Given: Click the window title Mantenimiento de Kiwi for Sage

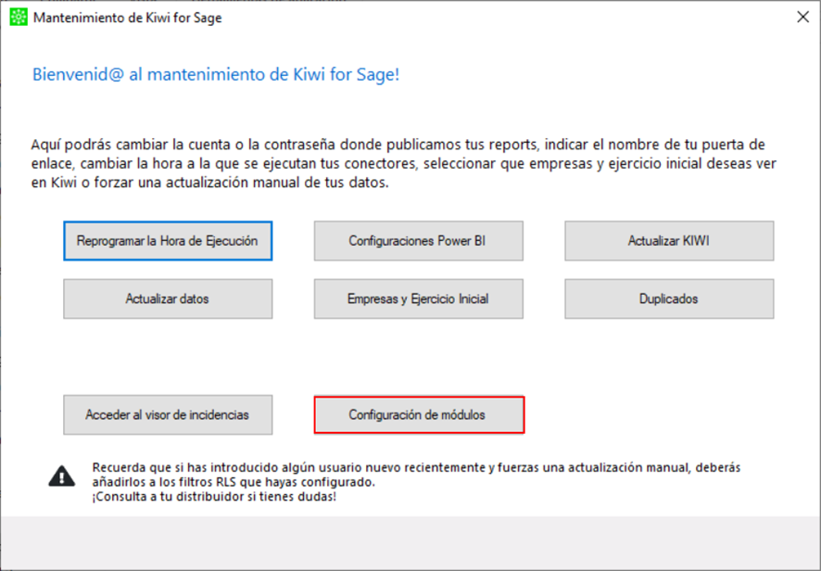Looking at the screenshot, I should tap(127, 18).
